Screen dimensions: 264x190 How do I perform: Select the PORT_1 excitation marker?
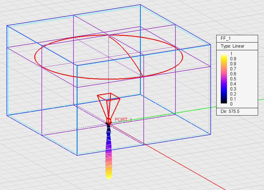pos(109,121)
